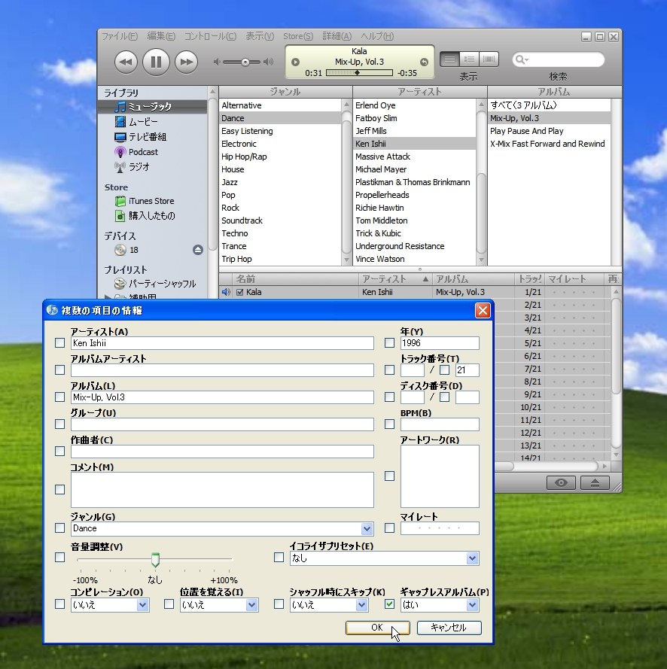Click the コメント text area

[x=222, y=490]
